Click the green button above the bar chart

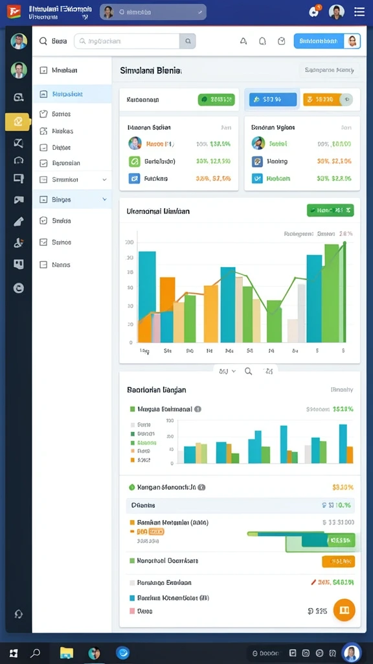tap(330, 209)
